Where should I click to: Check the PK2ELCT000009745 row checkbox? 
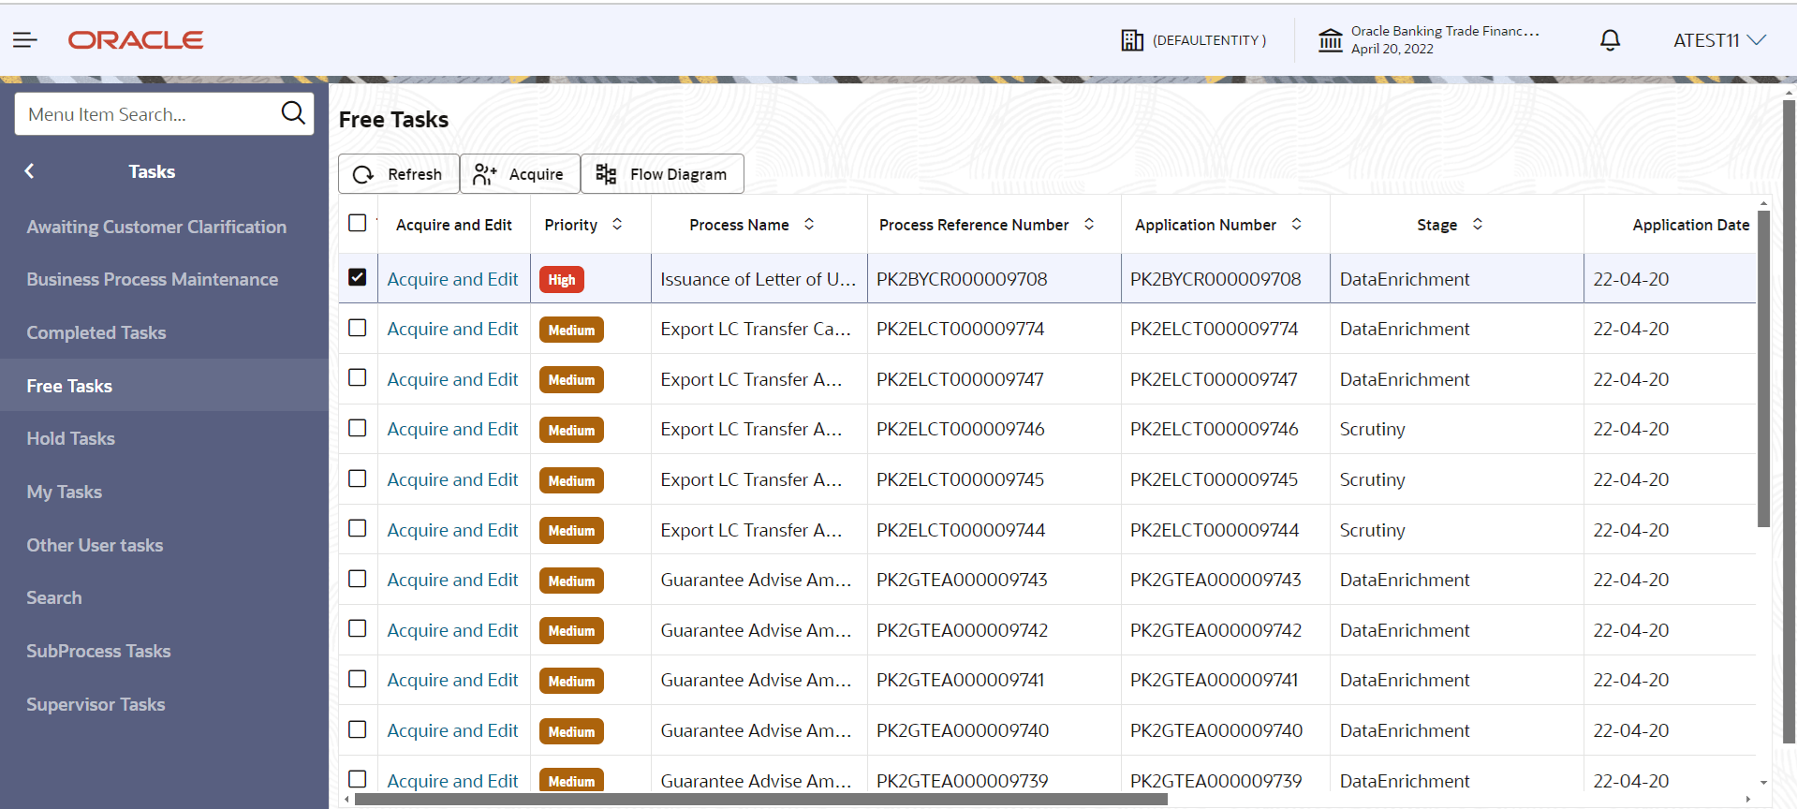coord(357,478)
